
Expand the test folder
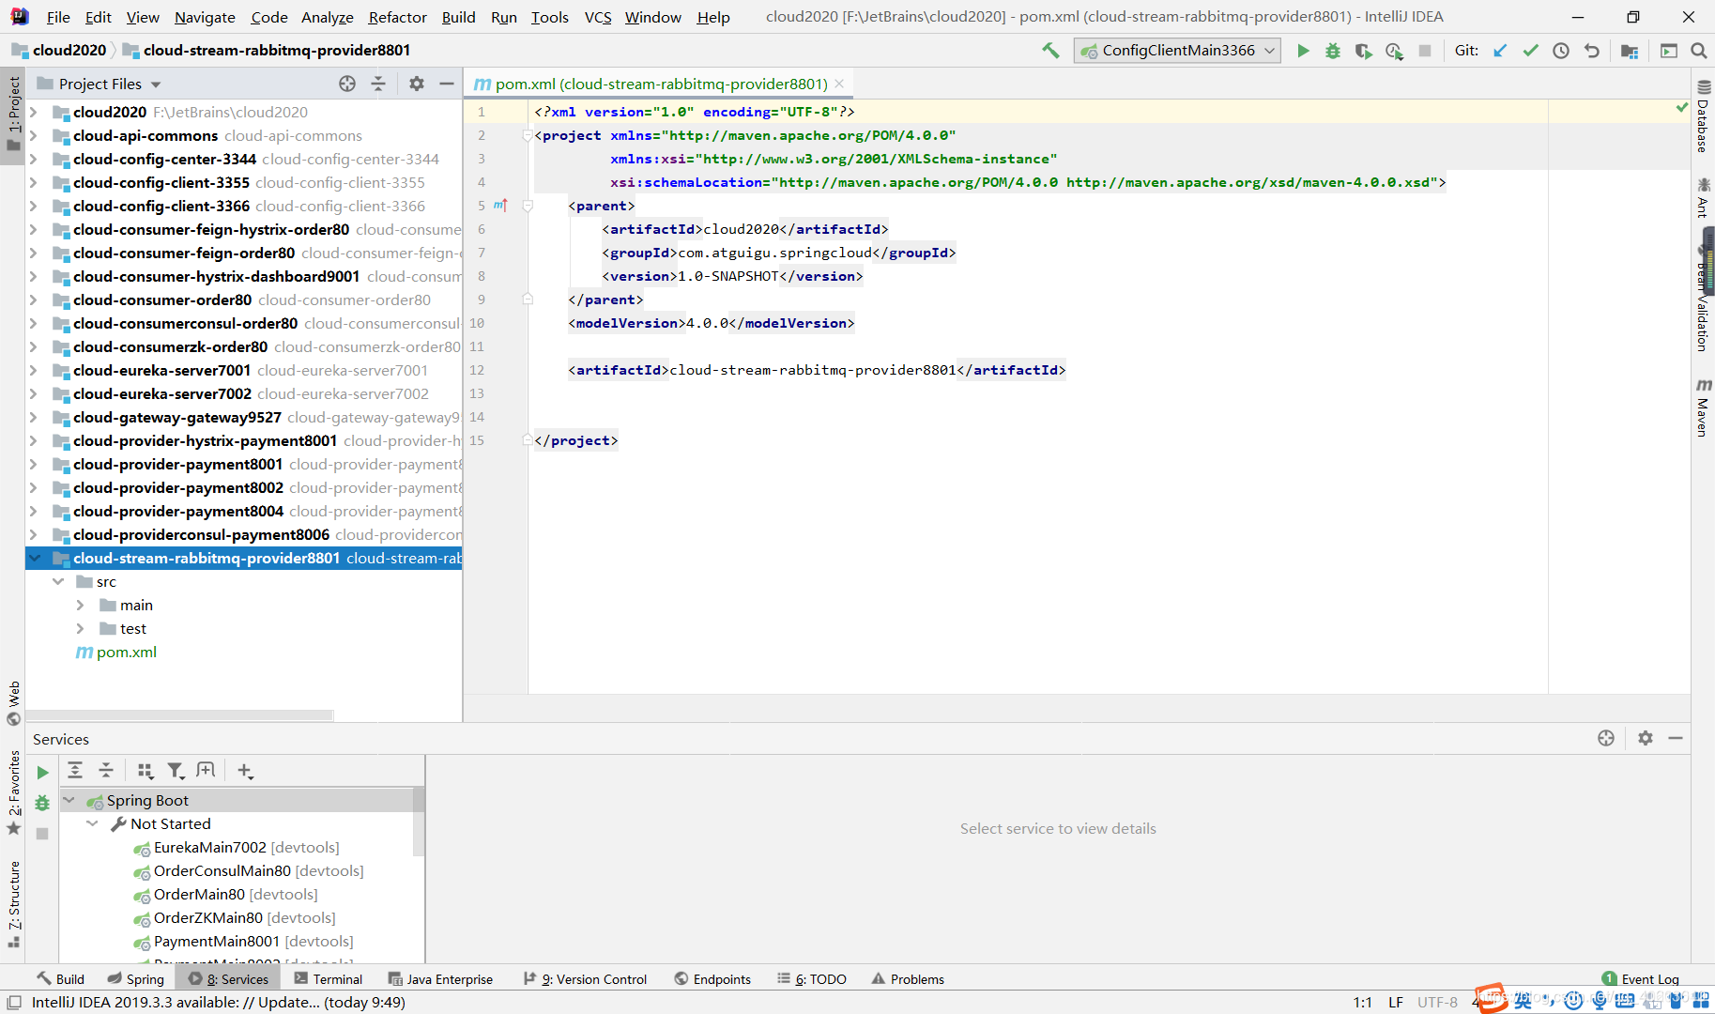coord(81,628)
